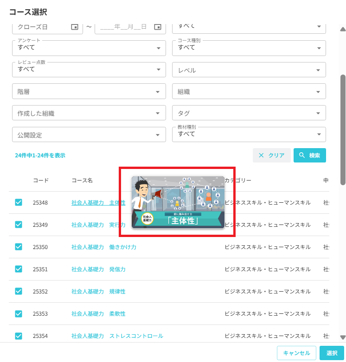Viewport: 346px width, 362px height.
Task: Open the 社会人基礎力 発信力 course link
Action: point(98,269)
